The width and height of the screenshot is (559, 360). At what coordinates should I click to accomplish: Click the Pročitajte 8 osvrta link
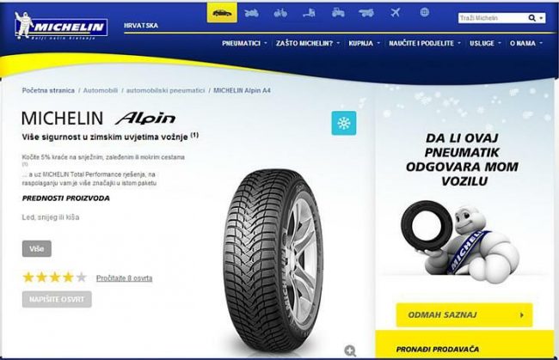pos(124,278)
